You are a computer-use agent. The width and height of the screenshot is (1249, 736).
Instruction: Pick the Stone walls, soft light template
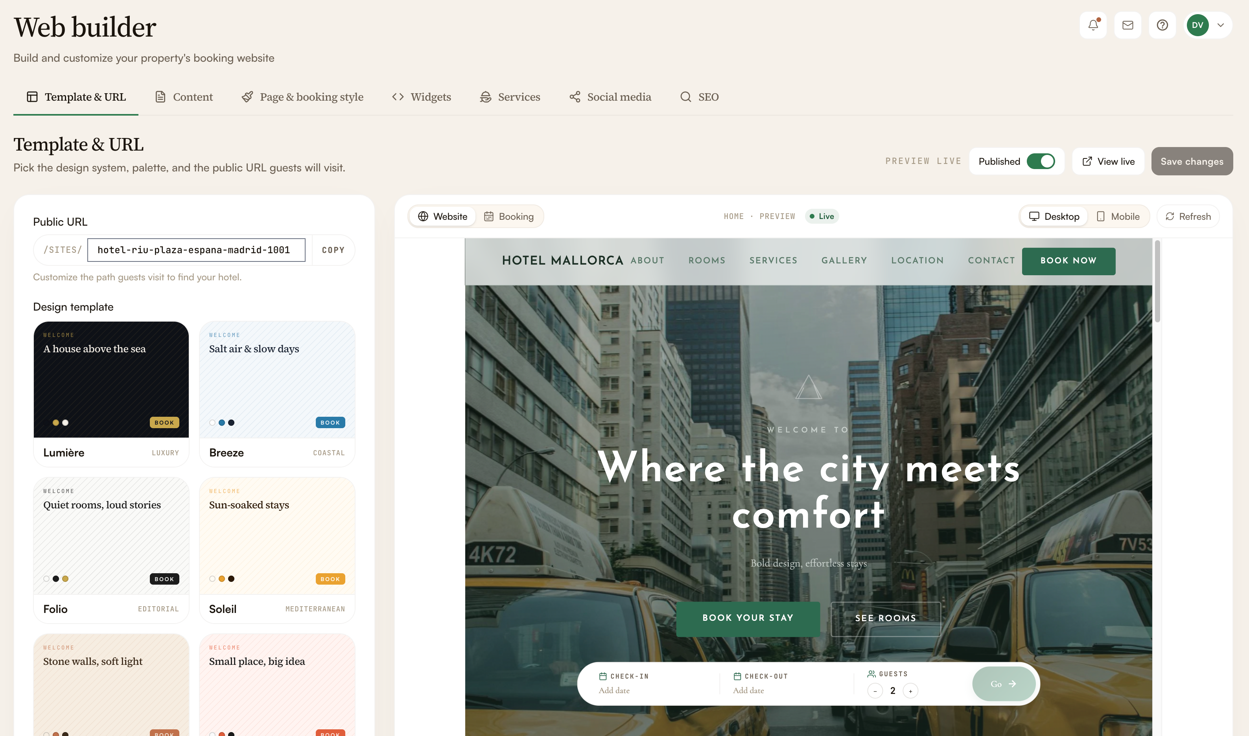pos(111,685)
